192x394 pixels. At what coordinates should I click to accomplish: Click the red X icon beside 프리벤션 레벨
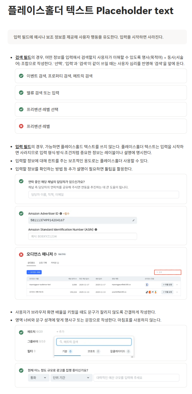pyautogui.click(x=21, y=126)
